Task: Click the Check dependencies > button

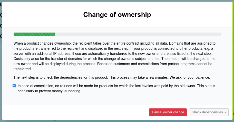Action: 209,112
